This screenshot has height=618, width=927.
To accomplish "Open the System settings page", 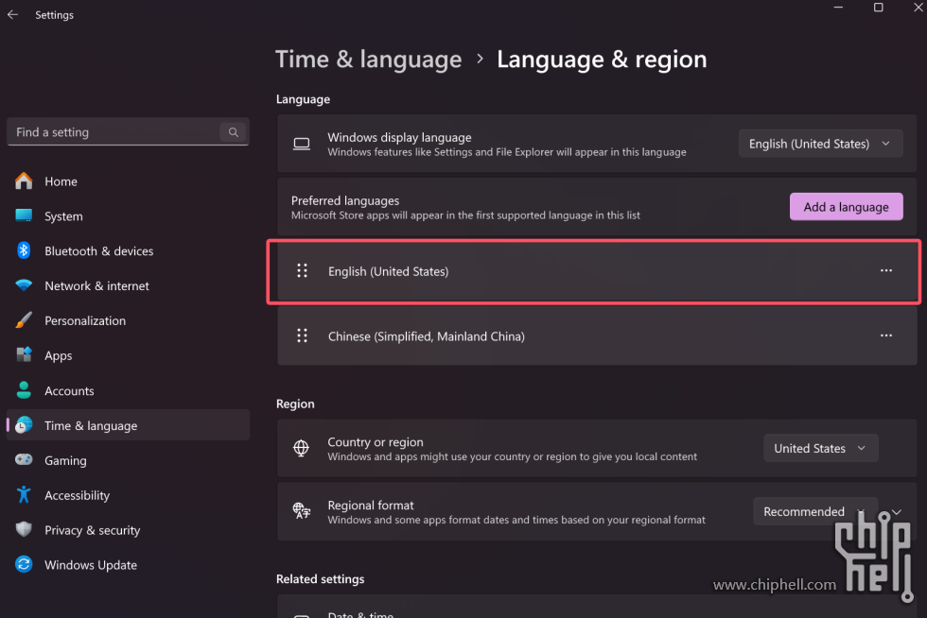I will pos(128,216).
